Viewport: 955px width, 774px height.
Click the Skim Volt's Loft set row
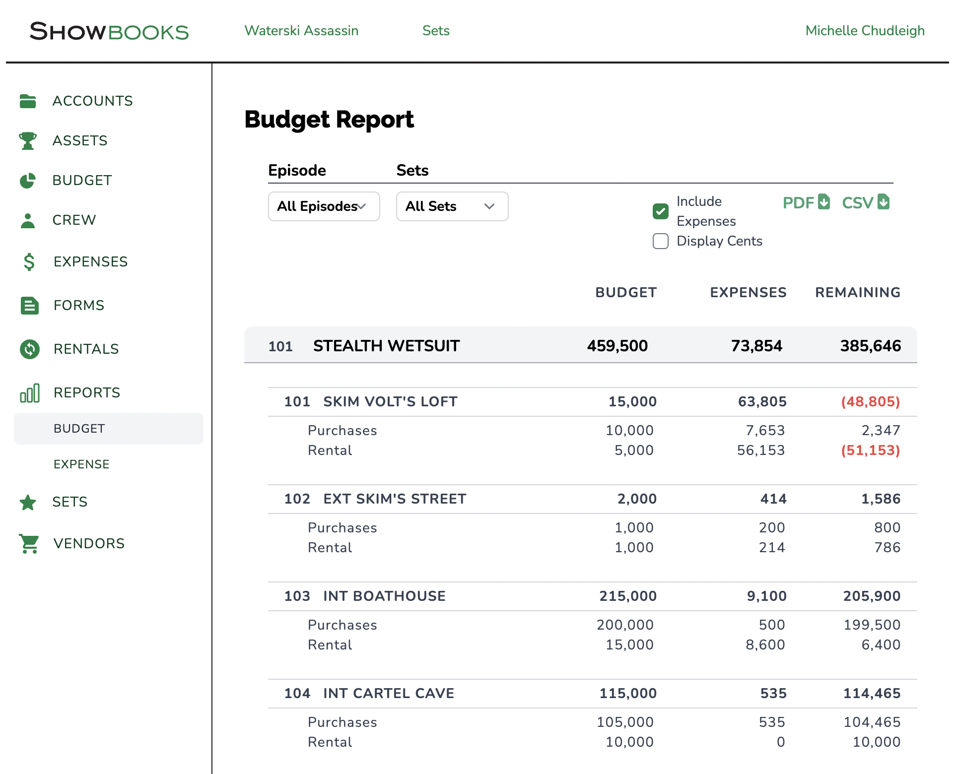[593, 402]
